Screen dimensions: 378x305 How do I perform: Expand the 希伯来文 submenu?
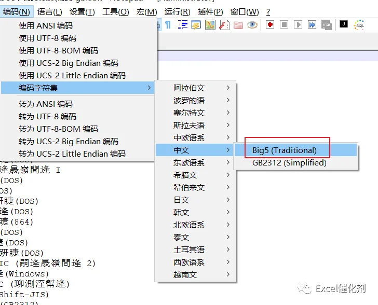[x=195, y=188]
